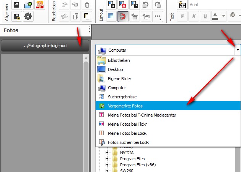Expand the NVIDIA folder node
Viewport: 241px width, 172px height.
point(107,152)
